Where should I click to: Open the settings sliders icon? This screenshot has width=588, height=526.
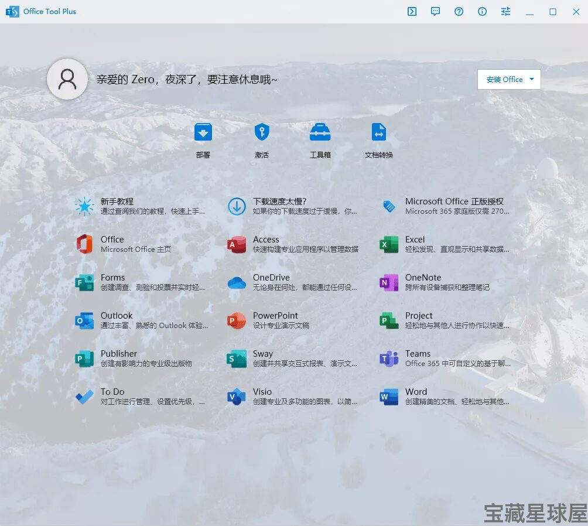(505, 12)
